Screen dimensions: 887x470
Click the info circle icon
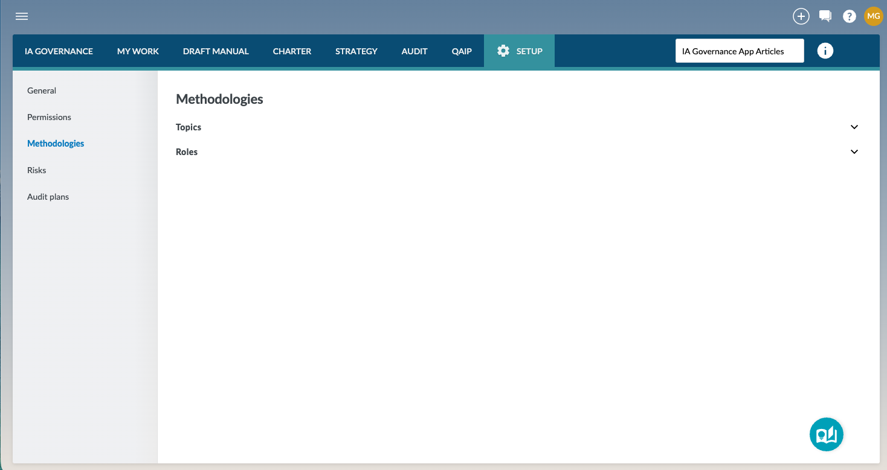(x=825, y=51)
